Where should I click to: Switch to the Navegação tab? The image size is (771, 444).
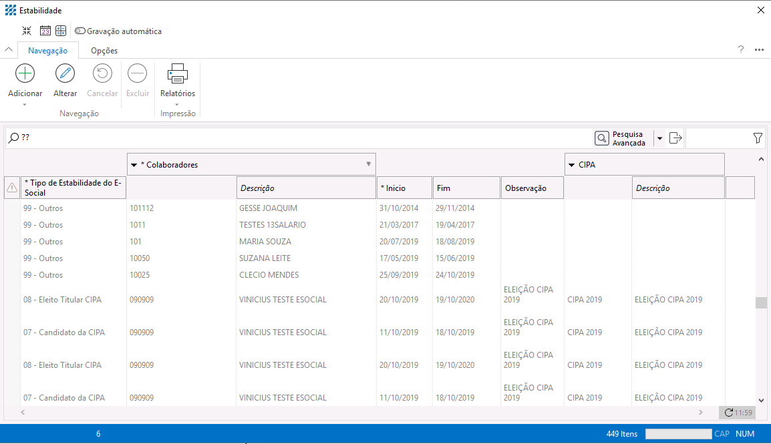click(47, 51)
